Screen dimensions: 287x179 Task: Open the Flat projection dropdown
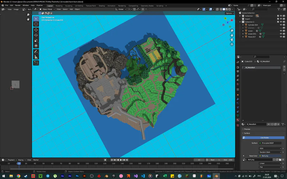tap(270, 167)
